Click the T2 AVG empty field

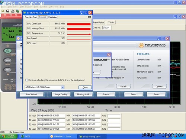tap(114, 120)
